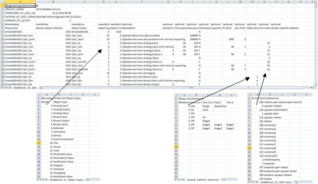Open the GteBACnet_V1_Unit-Texts sheet tab

(276, 182)
